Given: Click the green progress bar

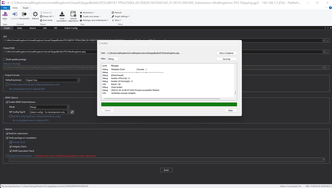Looking at the screenshot, I should click(x=169, y=104).
